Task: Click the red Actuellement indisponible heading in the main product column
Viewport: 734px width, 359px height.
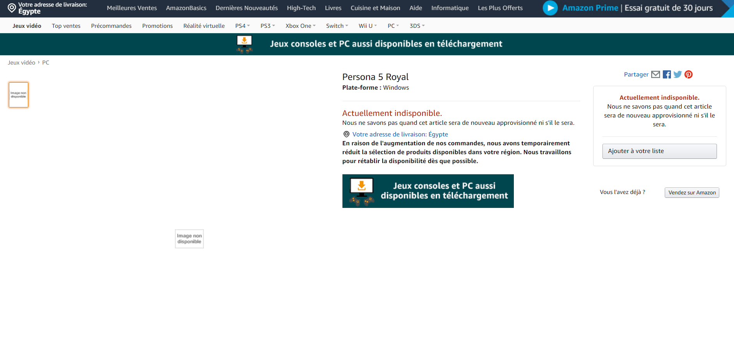Action: point(392,113)
